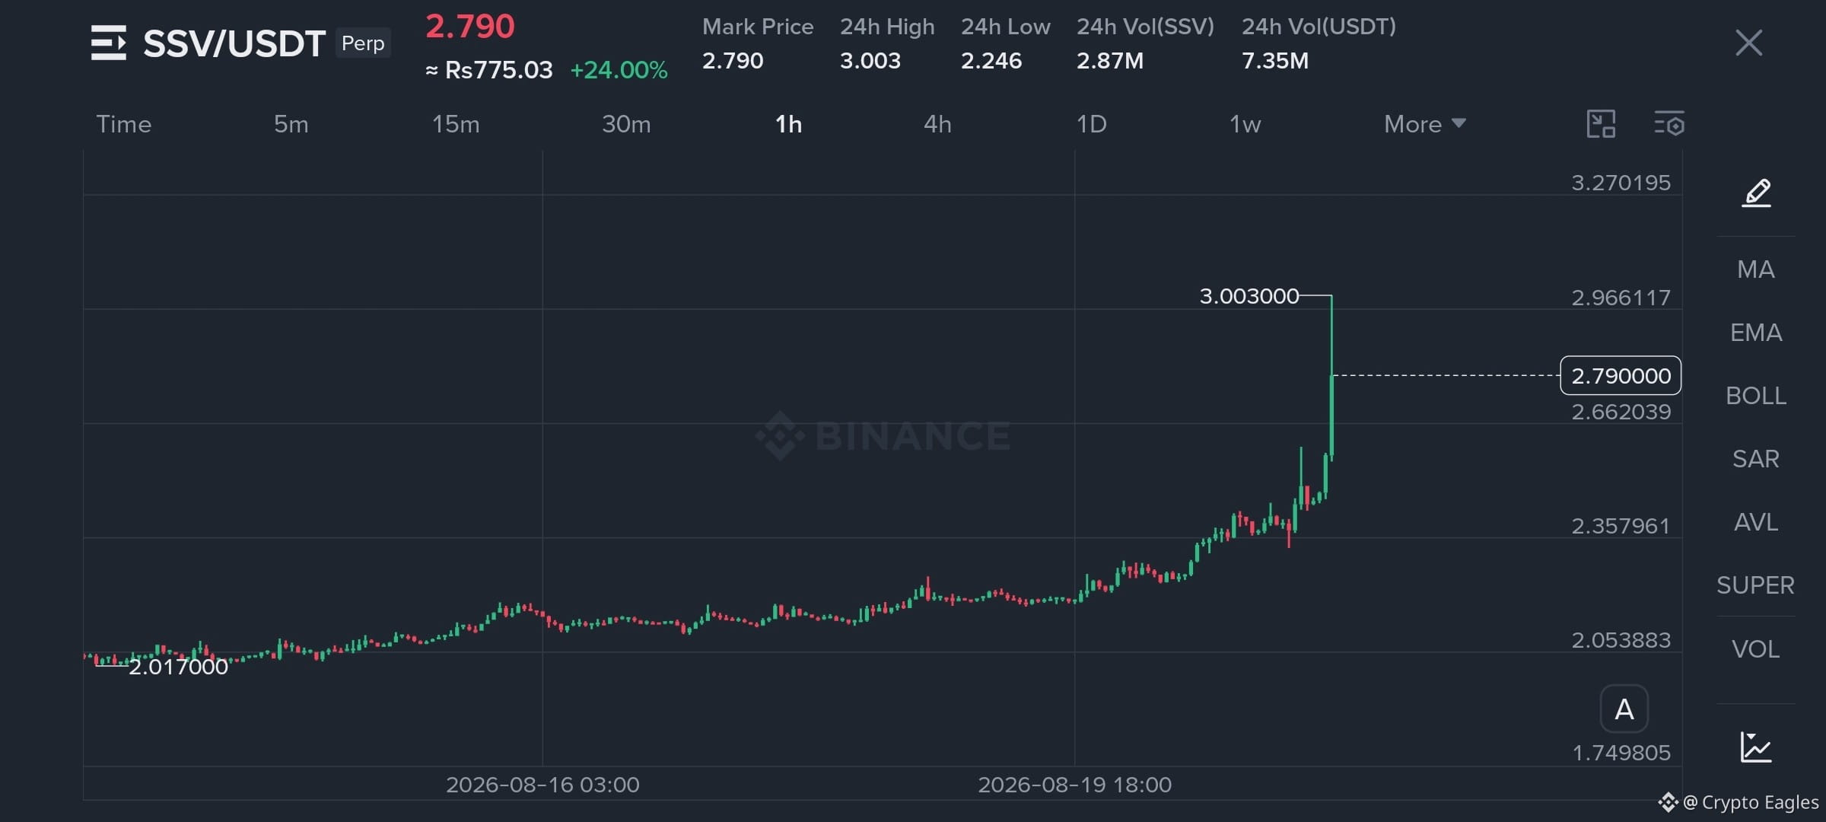
Task: Select the 1D interval
Action: [1092, 124]
